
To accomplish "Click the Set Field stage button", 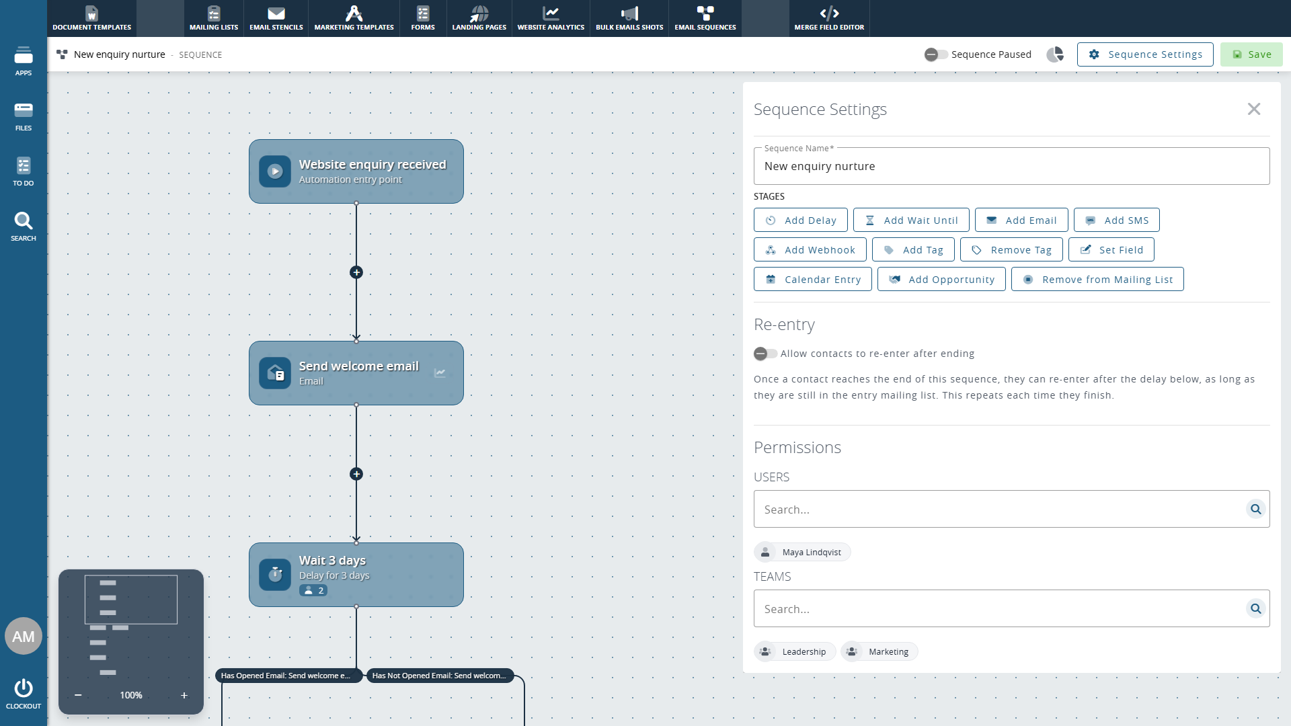I will [1111, 249].
